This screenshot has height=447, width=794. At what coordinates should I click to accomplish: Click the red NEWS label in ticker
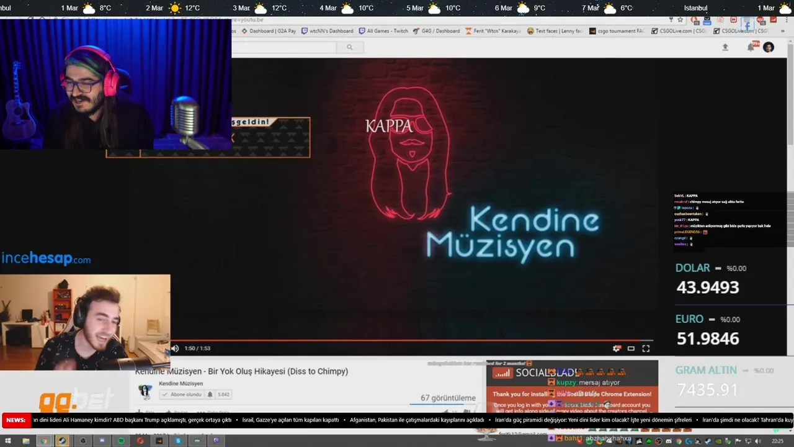pyautogui.click(x=16, y=420)
